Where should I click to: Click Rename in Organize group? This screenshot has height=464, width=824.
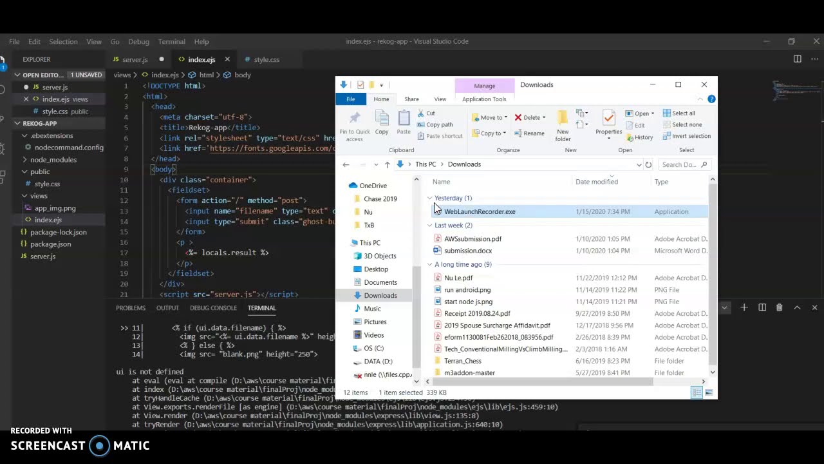[x=529, y=133]
